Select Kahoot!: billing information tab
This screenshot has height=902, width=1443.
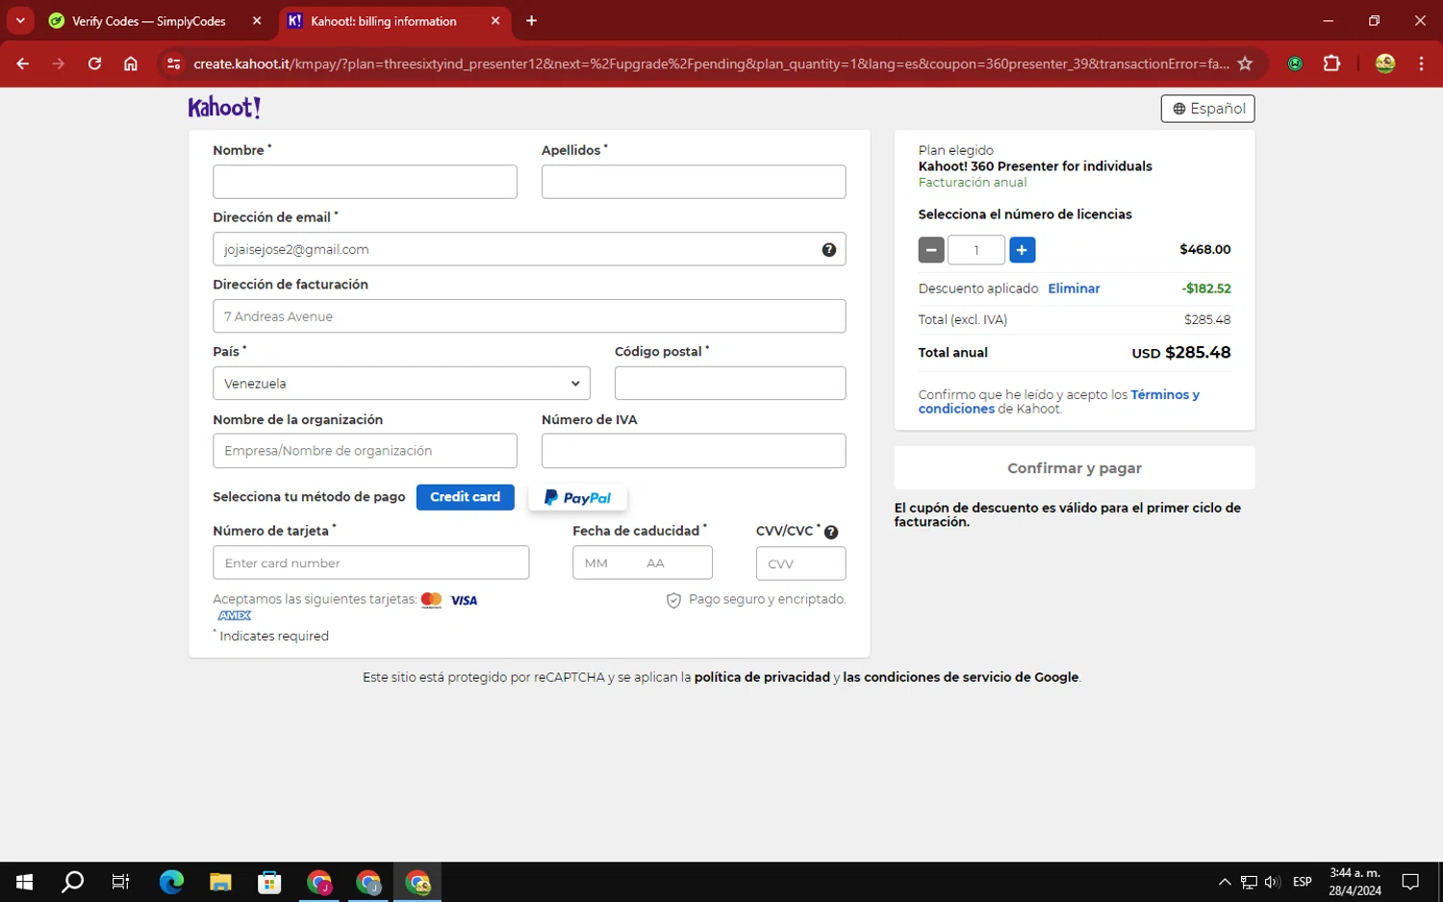click(x=384, y=20)
